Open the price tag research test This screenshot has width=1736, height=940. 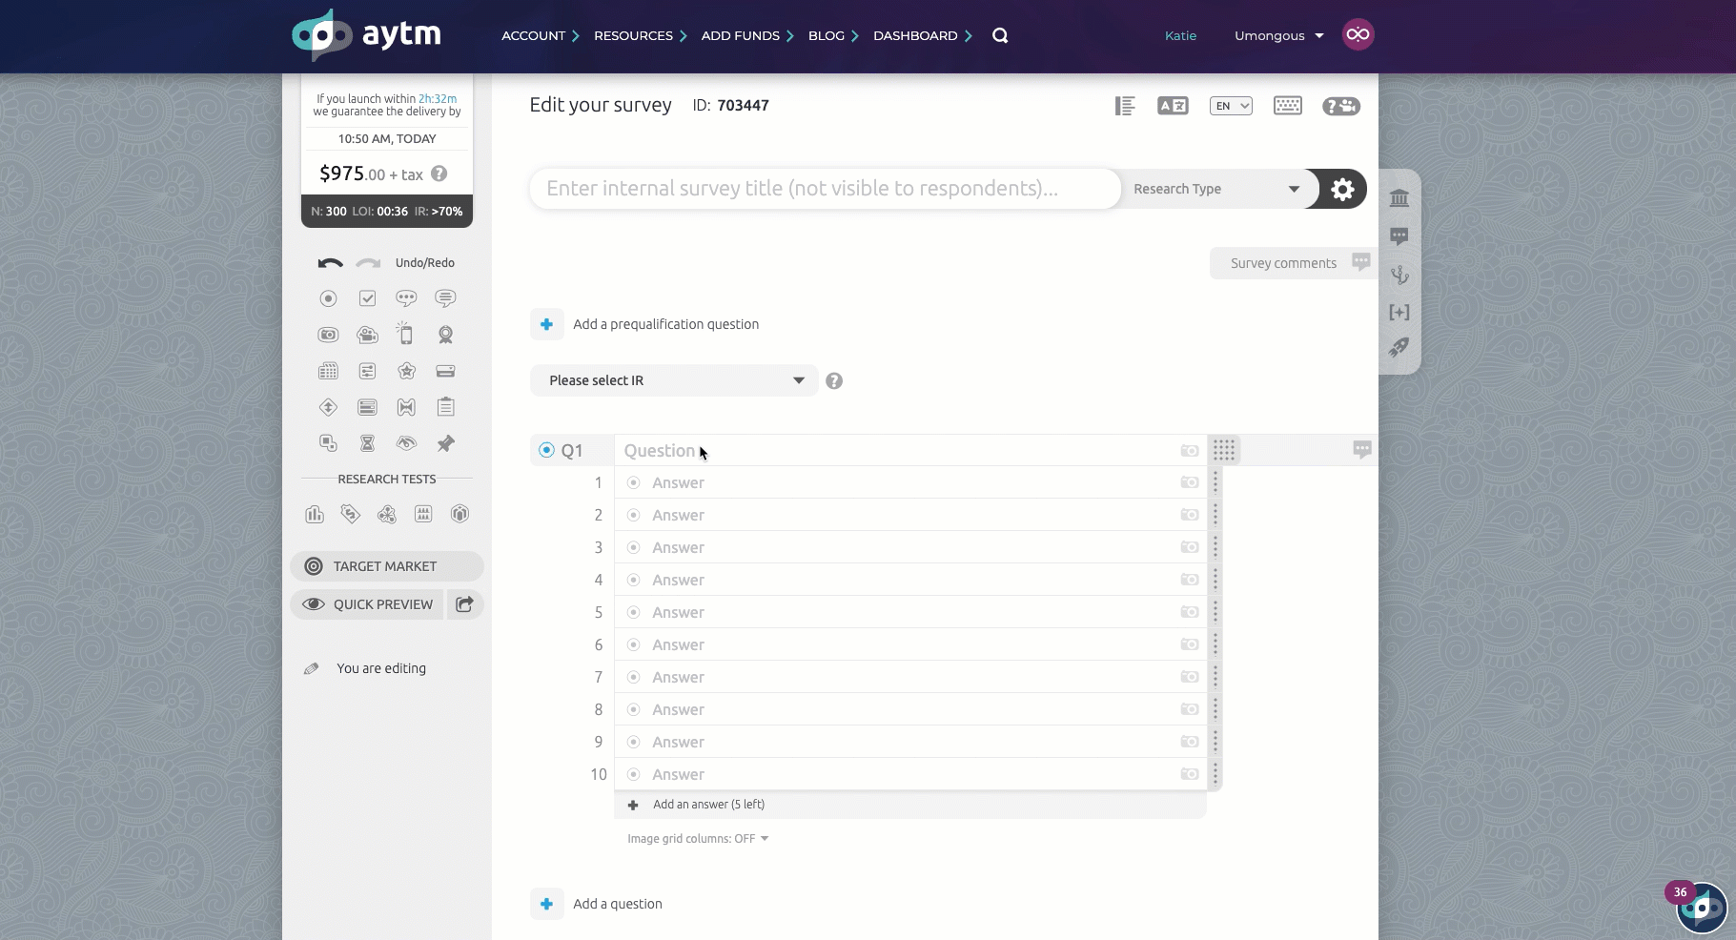pos(350,515)
